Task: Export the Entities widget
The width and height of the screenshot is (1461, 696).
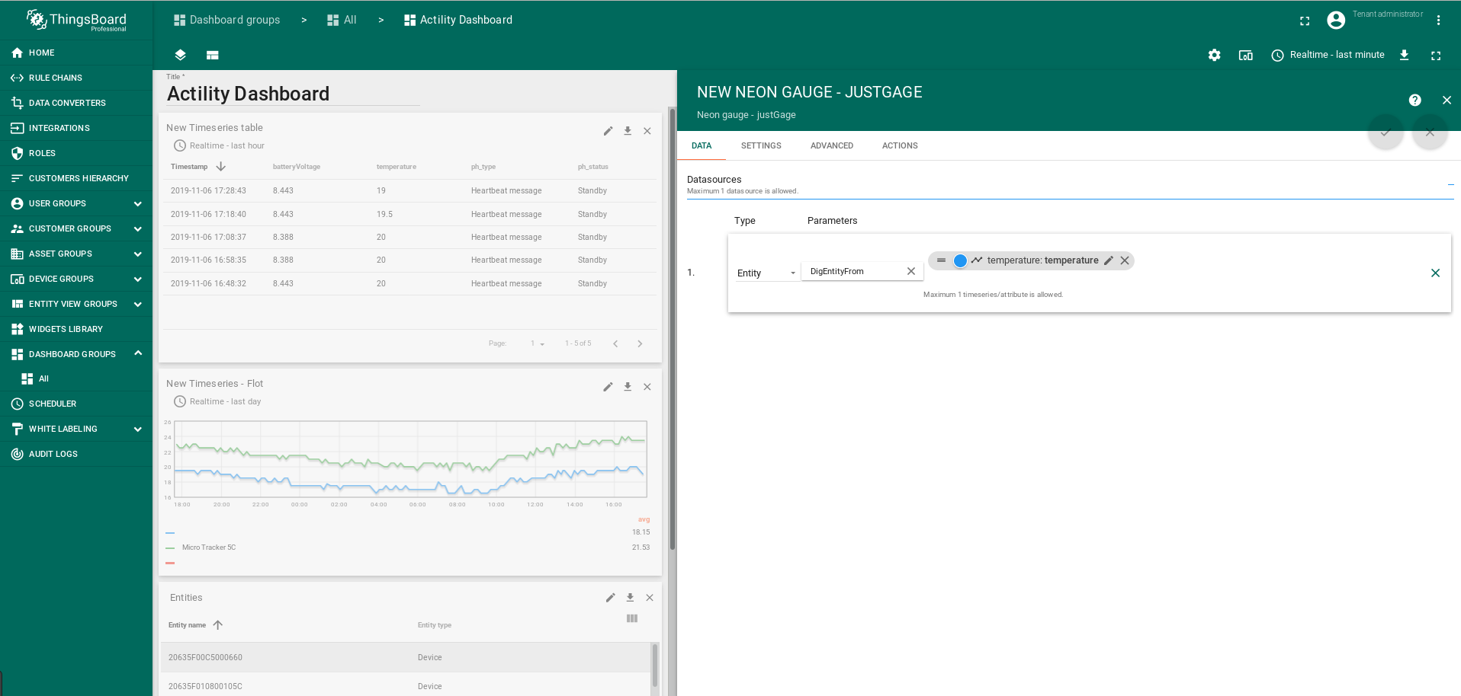Action: (x=630, y=598)
